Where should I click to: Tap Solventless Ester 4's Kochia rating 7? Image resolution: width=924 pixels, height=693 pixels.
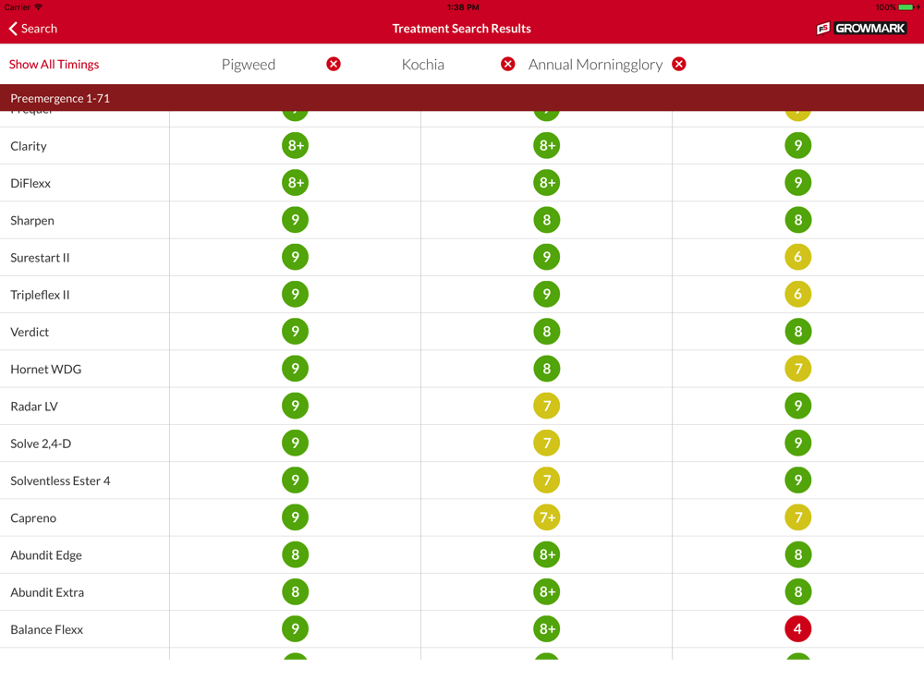[547, 480]
